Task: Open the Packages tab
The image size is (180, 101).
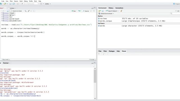Action: pyautogui.click(x=112, y=51)
